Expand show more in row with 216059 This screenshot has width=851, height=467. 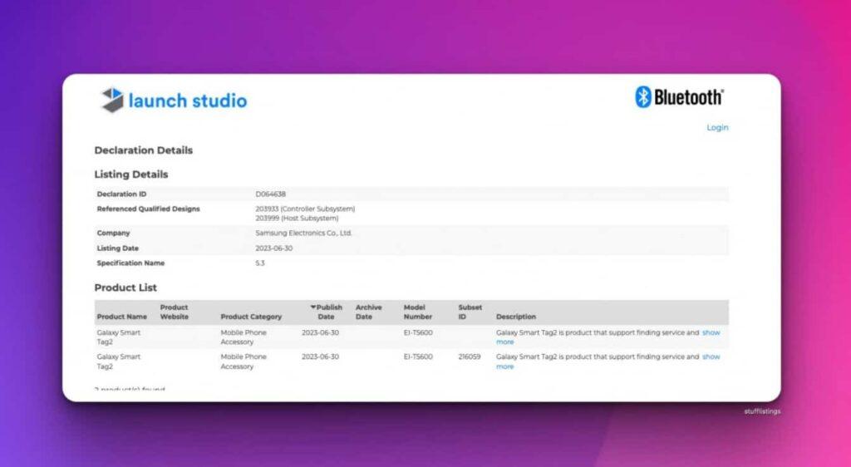point(711,356)
